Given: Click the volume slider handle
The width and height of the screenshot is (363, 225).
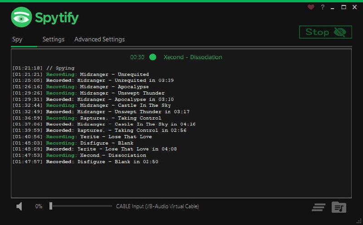Looking at the screenshot, I should coord(51,206).
